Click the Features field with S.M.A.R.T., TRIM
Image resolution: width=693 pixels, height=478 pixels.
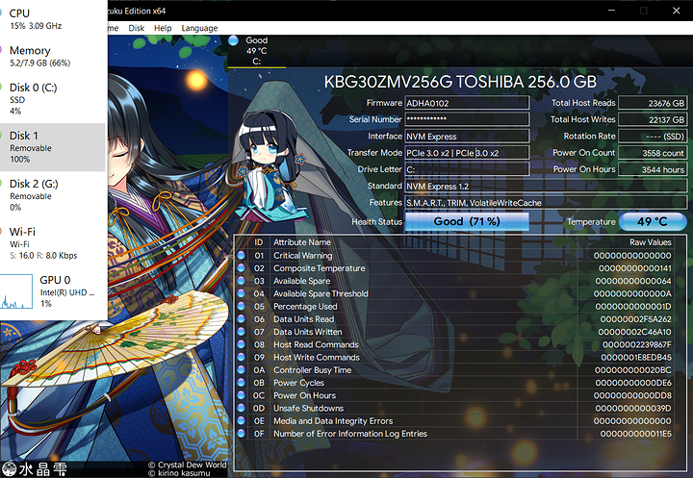click(x=546, y=203)
